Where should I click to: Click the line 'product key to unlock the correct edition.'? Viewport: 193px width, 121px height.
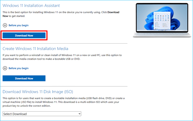[26, 106]
